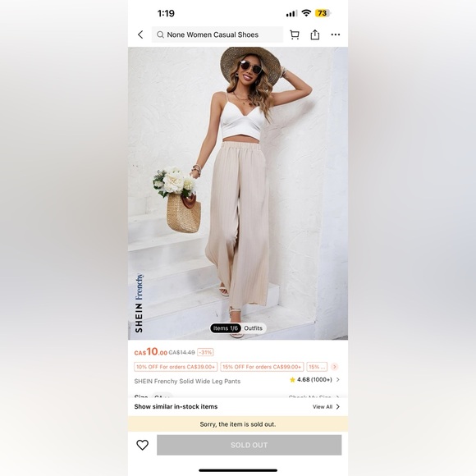The image size is (476, 476).
Task: Open the shopping cart
Action: pyautogui.click(x=294, y=34)
